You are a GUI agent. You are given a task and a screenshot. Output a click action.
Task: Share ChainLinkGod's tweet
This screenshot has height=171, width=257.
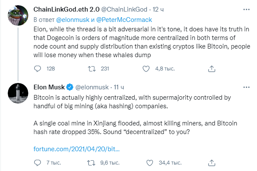212,69
